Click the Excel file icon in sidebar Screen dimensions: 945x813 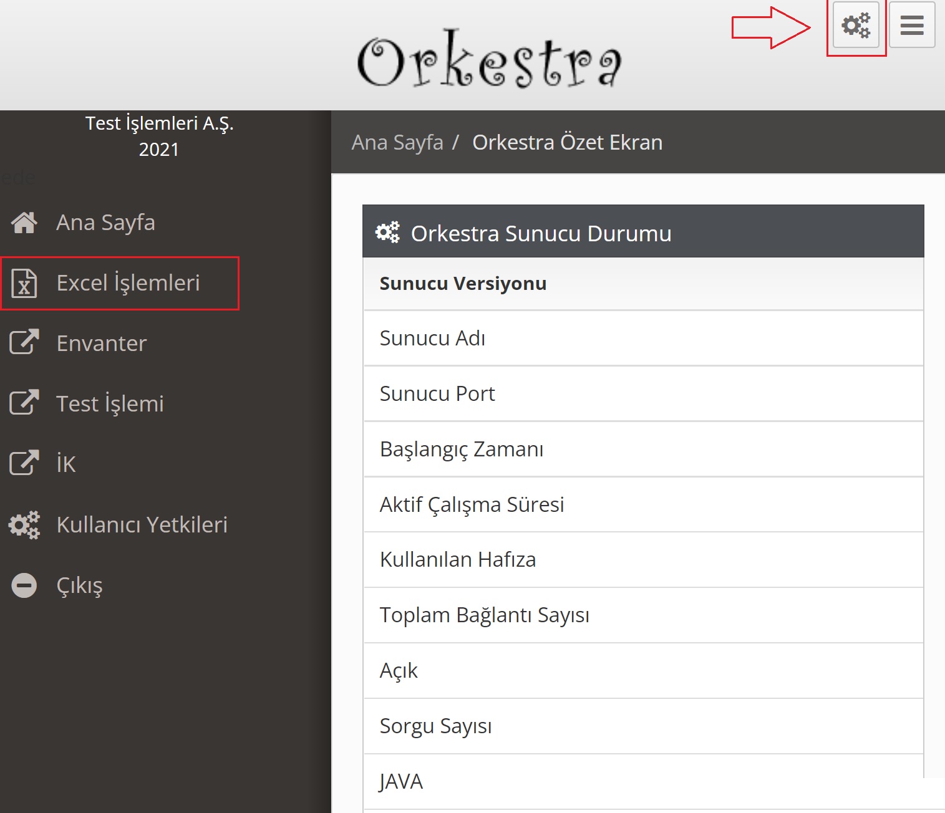[24, 283]
